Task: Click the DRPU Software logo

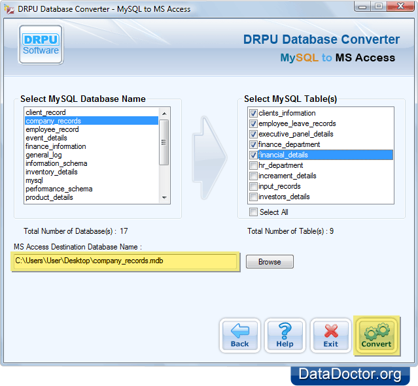Action: coord(41,44)
